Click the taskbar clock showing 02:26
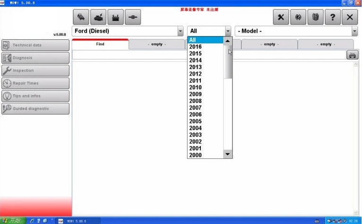The image size is (362, 224). click(x=353, y=221)
